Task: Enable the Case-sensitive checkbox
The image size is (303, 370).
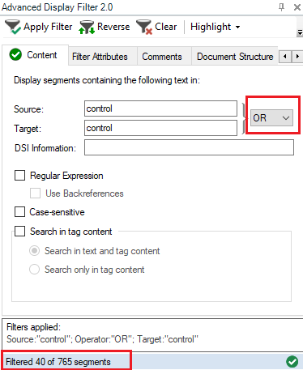Action: point(20,212)
